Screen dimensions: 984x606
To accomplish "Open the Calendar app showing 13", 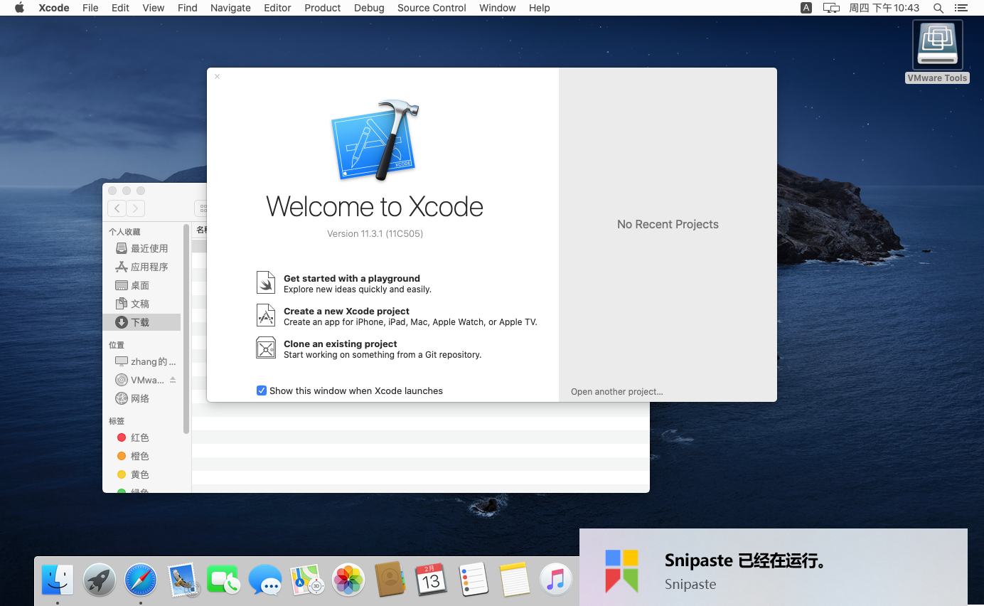I will [431, 580].
